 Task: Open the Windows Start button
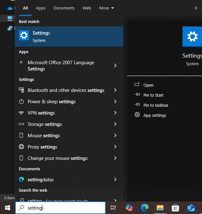click(8, 208)
